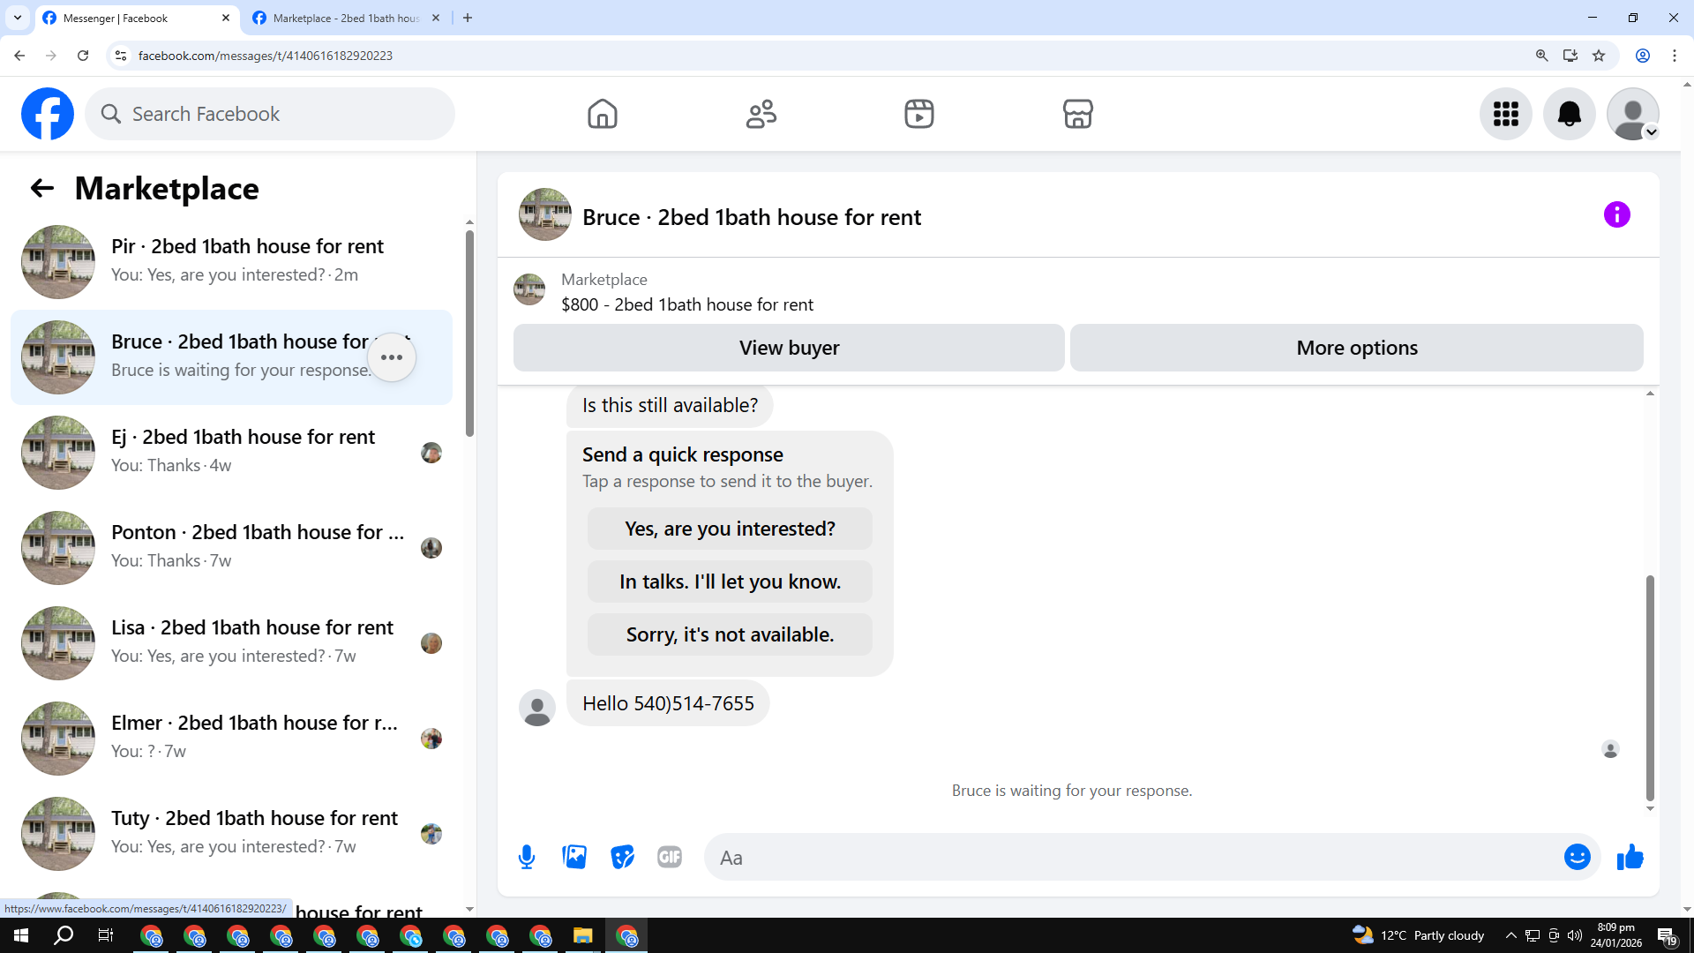Screen dimensions: 1694x953
Task: Click the View buyer button
Action: click(x=789, y=348)
